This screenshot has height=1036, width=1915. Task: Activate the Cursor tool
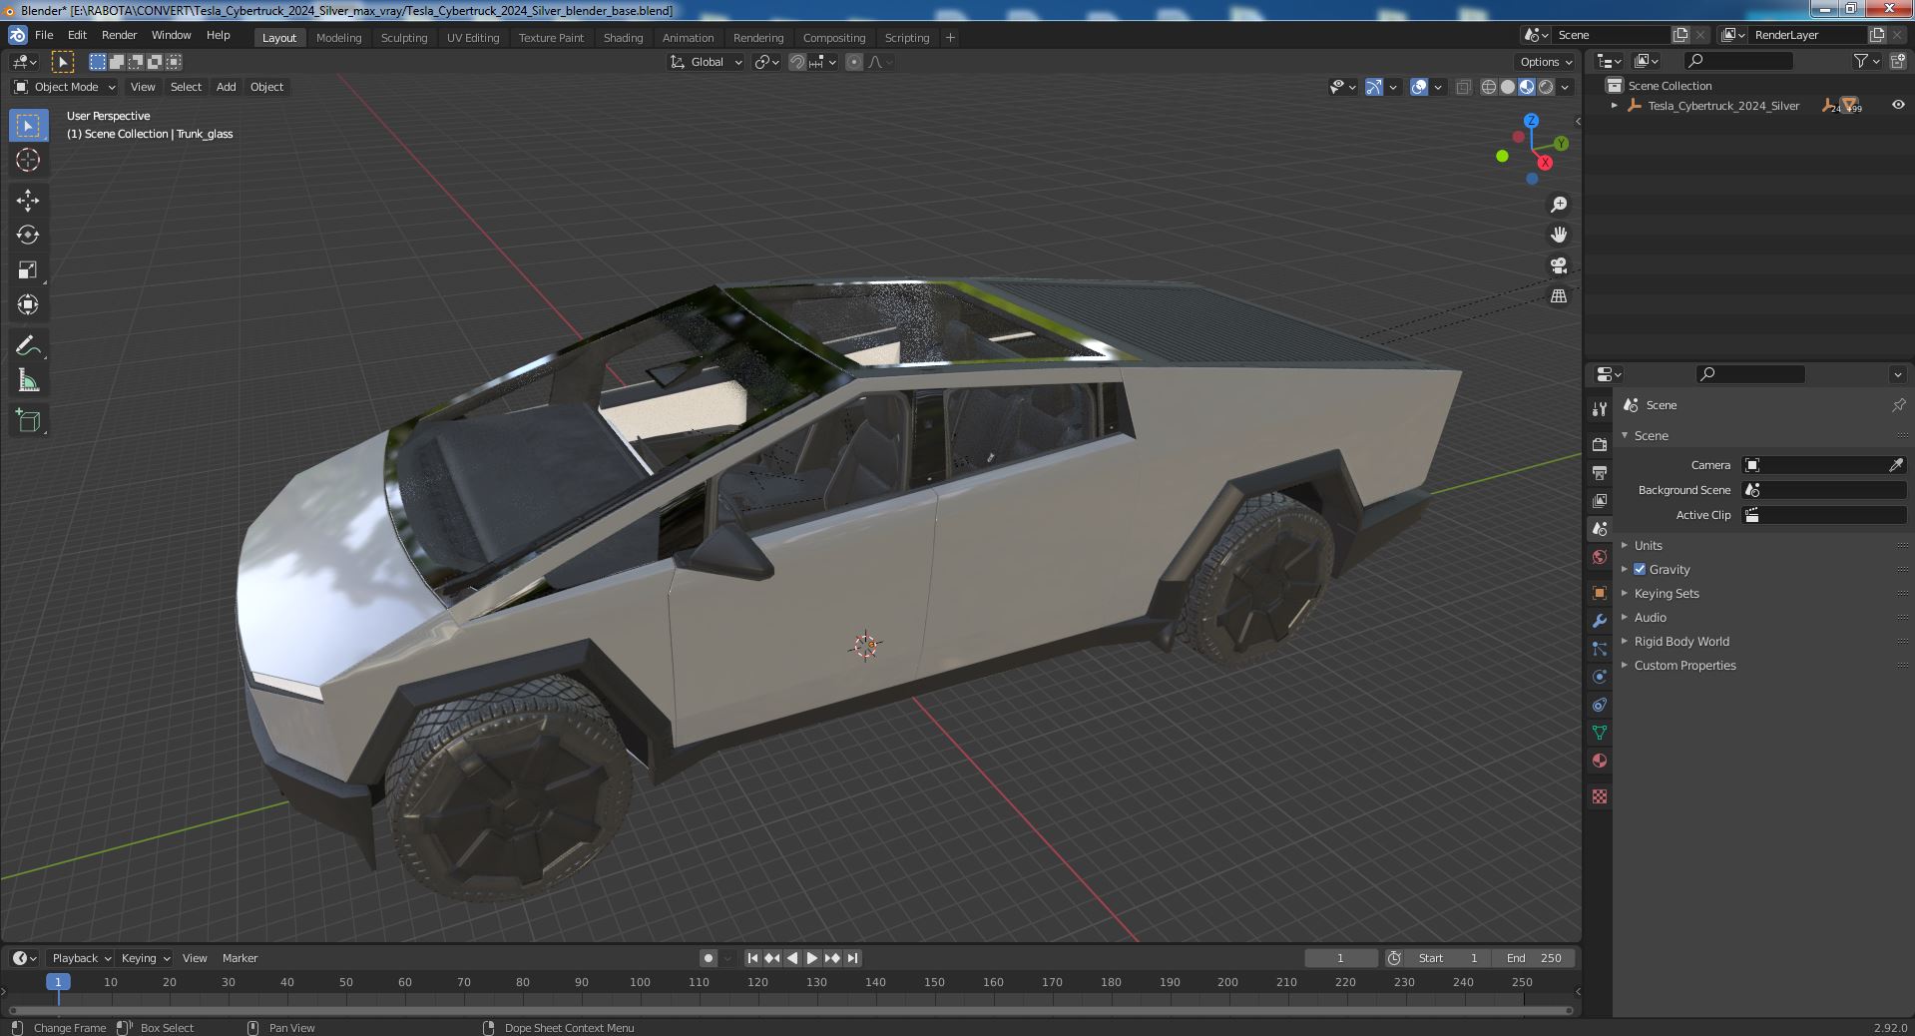28,160
